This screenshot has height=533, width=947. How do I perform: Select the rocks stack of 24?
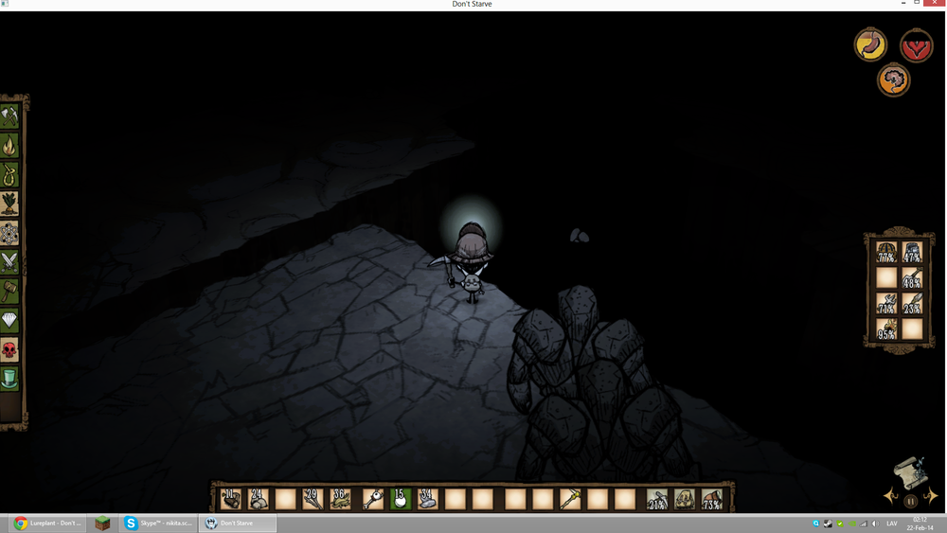[258, 499]
